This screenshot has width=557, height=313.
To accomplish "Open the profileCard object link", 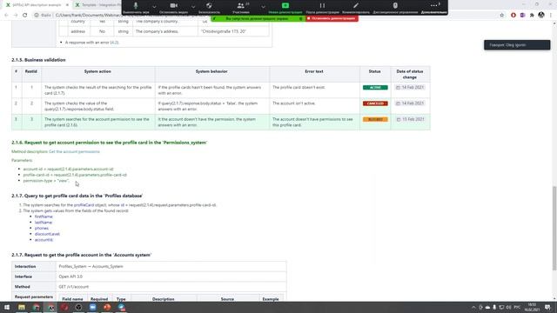I will (x=84, y=205).
